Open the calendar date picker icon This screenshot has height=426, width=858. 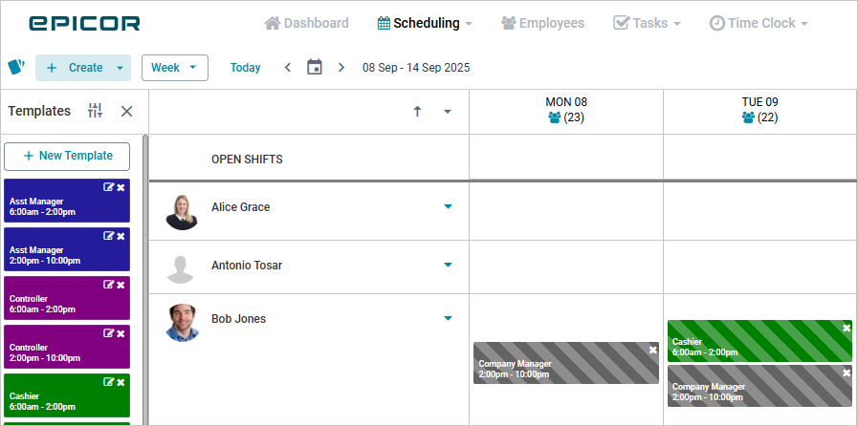tap(314, 67)
